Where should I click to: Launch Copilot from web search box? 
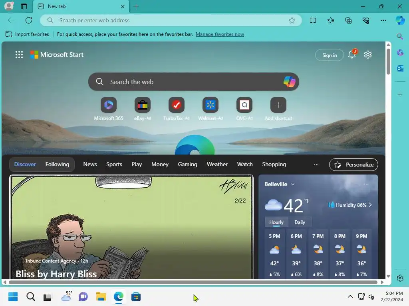click(289, 82)
